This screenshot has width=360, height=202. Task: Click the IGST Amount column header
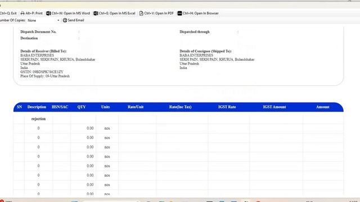(274, 107)
